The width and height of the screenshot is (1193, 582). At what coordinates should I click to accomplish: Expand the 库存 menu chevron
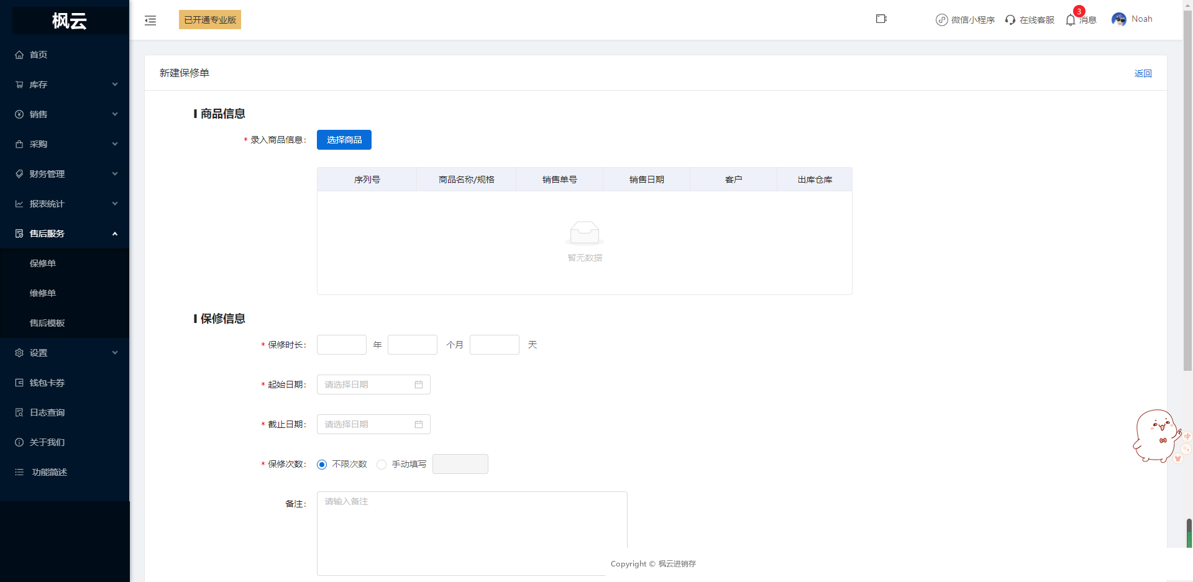pos(115,84)
